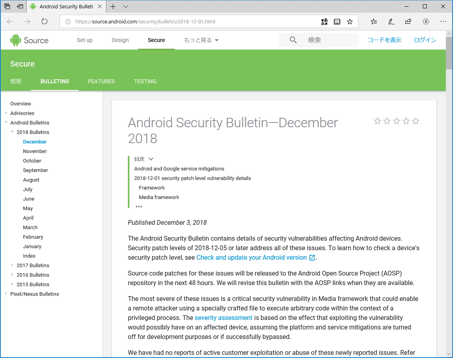Click the 1Password extension icon
Viewport: 453px width, 358px height.
tap(426, 21)
